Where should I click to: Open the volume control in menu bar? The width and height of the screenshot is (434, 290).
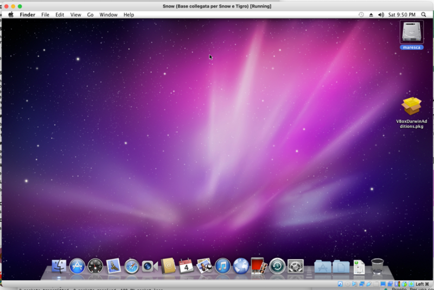point(381,15)
